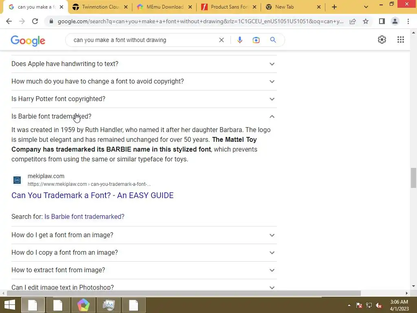Search by image with camera icon
Image resolution: width=417 pixels, height=313 pixels.
[256, 40]
